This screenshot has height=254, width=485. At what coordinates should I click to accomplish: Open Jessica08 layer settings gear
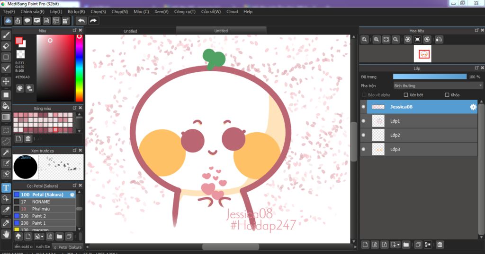473,107
